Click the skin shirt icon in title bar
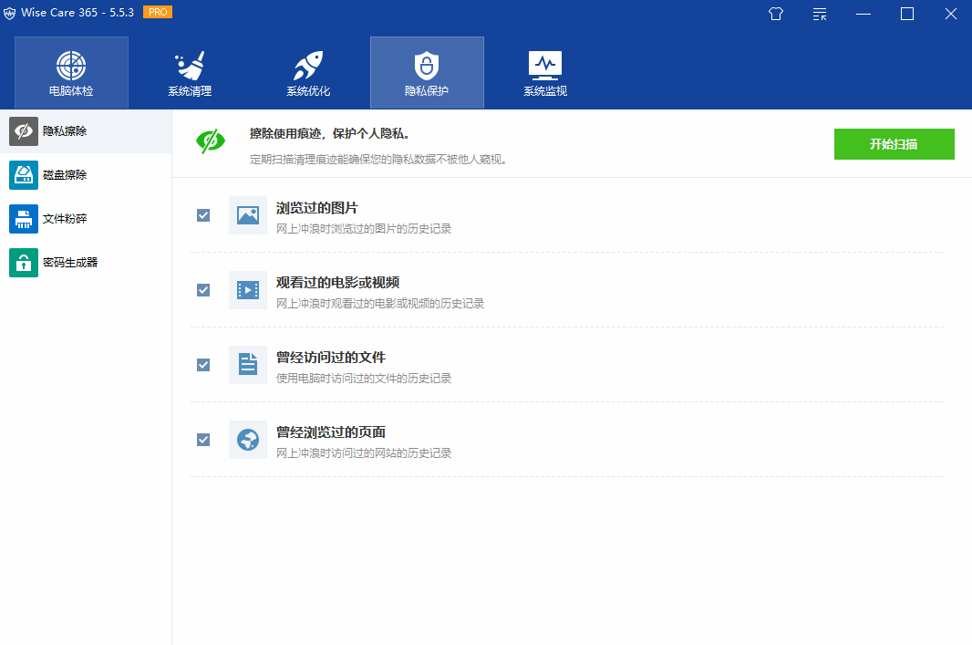This screenshot has height=645, width=972. coord(776,14)
